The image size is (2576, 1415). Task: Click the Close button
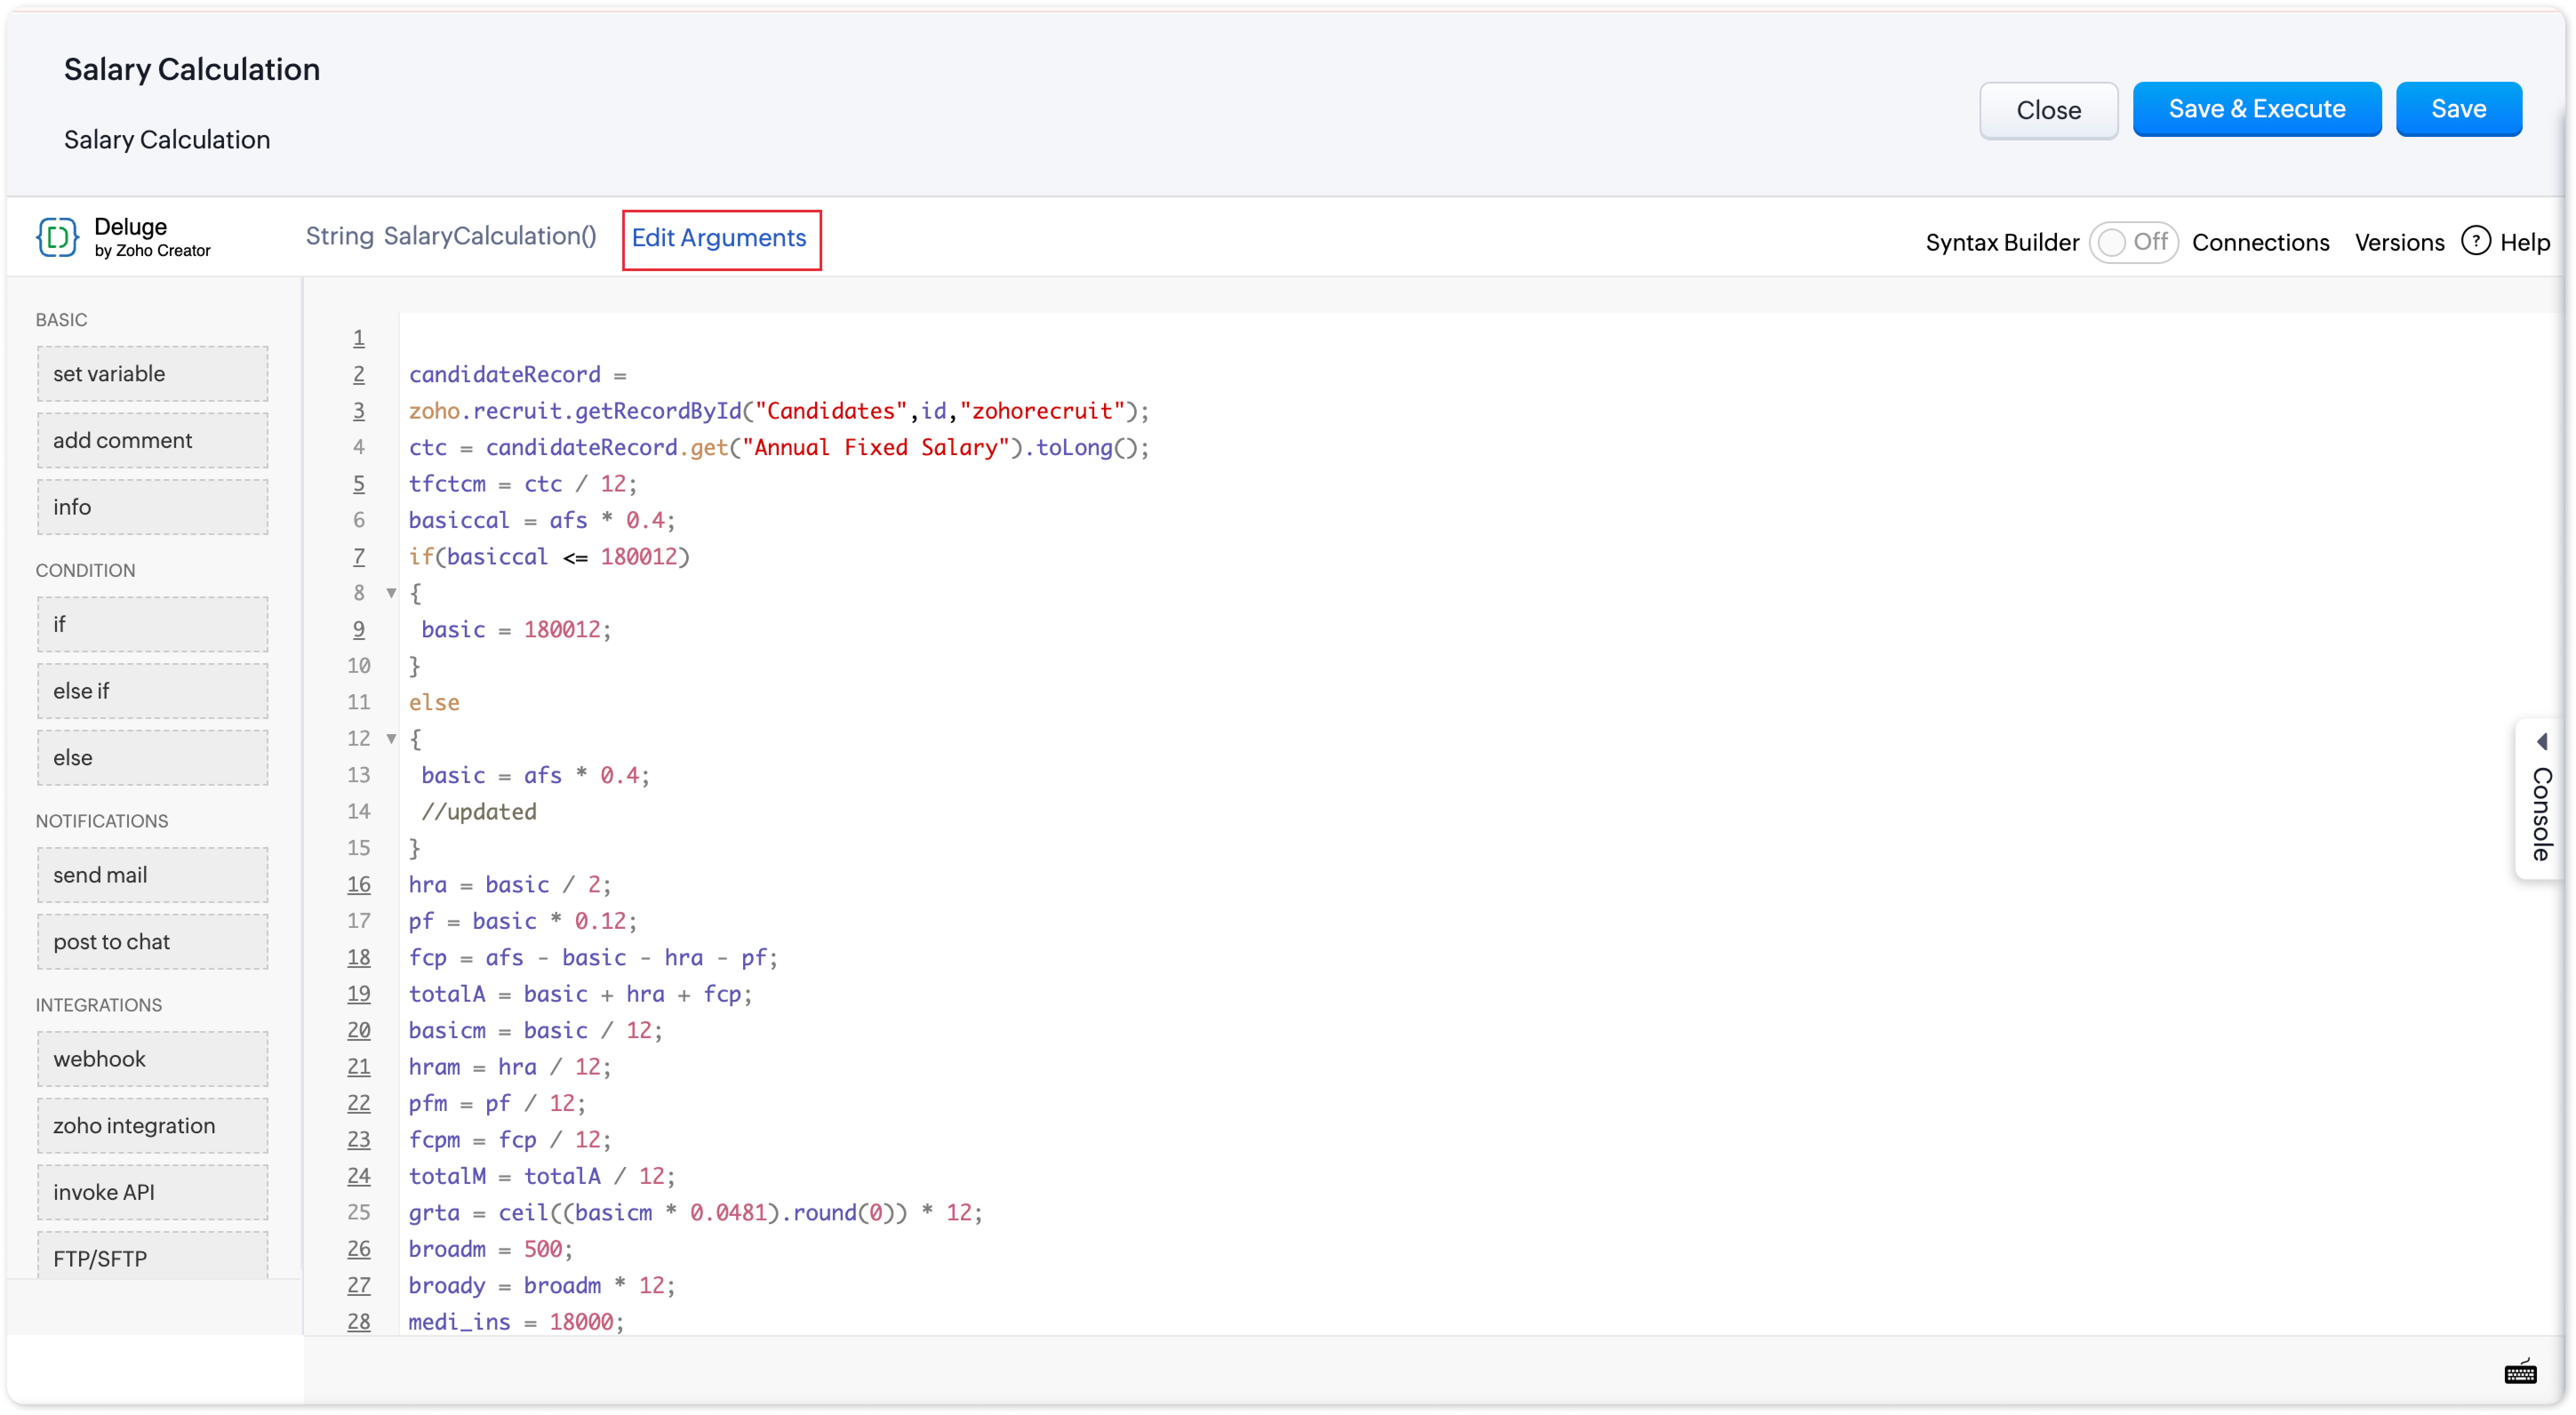tap(2048, 110)
